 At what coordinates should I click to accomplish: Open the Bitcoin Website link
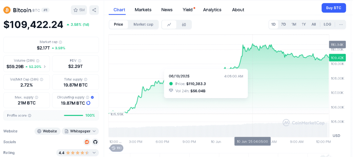click(47, 131)
